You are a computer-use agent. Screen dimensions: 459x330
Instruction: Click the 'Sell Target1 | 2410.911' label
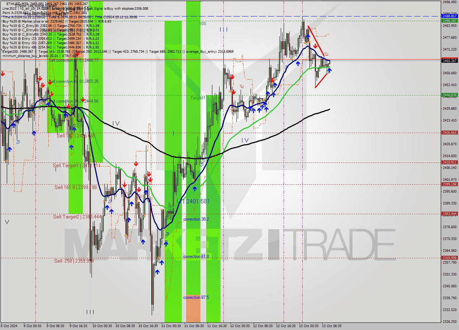click(76, 165)
